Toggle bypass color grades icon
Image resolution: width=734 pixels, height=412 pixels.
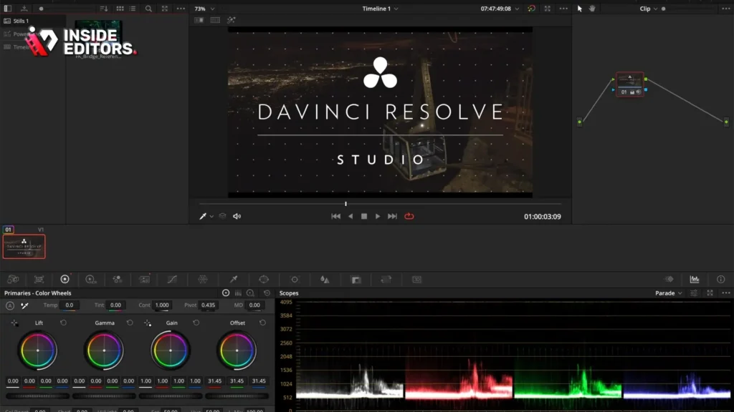[531, 9]
